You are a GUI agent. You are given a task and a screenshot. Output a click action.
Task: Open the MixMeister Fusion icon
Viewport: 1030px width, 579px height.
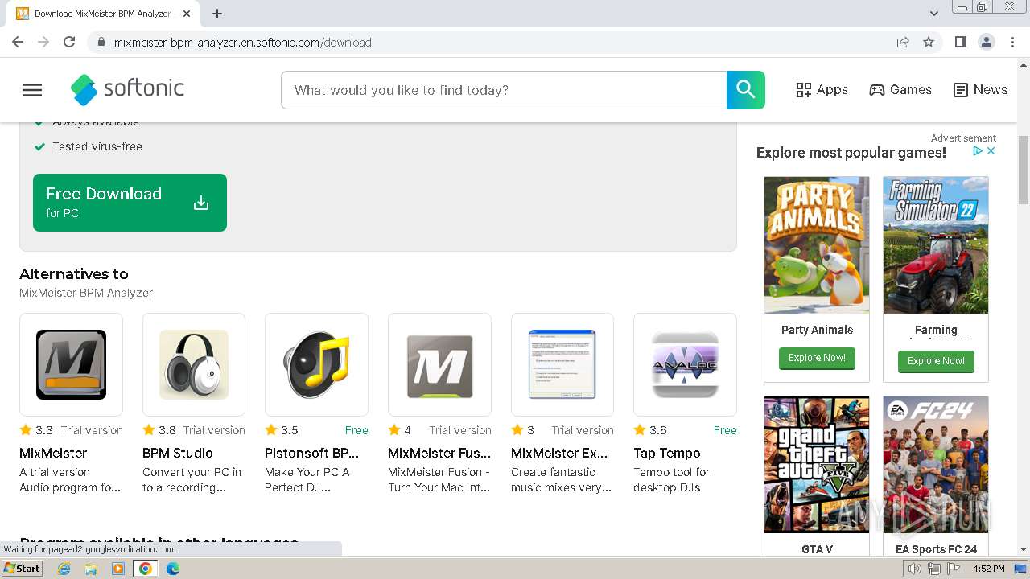[x=439, y=364]
